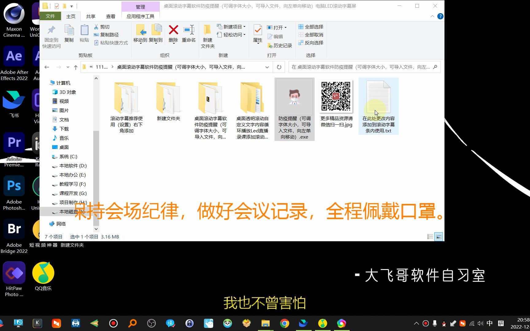The height and width of the screenshot is (331, 530).
Task: Click the address bar path 111...
Action: (102, 67)
